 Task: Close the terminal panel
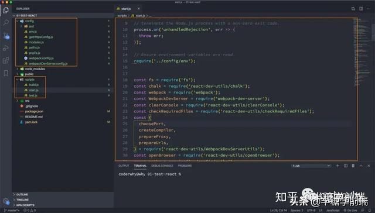[x=369, y=166]
